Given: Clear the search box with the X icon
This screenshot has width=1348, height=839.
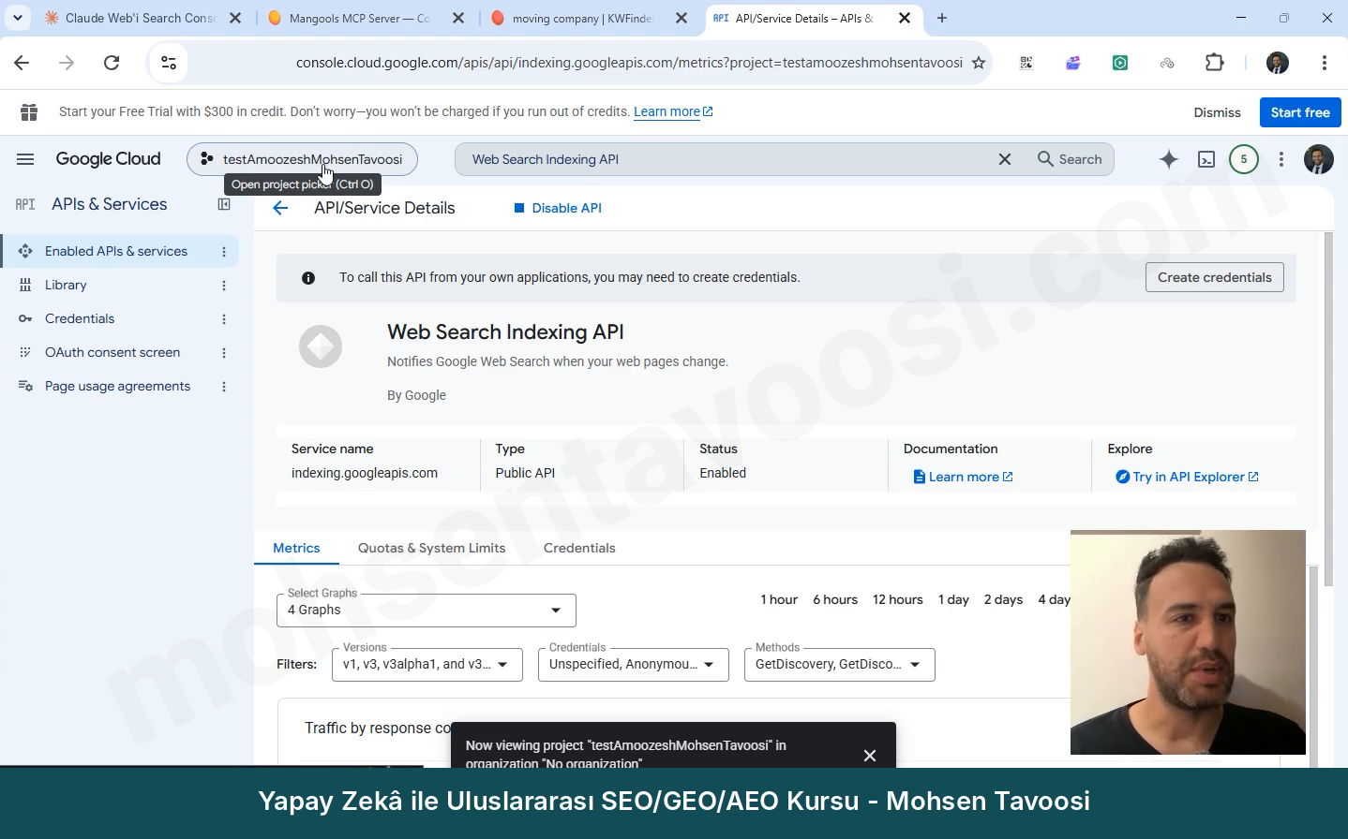Looking at the screenshot, I should pos(1005,159).
